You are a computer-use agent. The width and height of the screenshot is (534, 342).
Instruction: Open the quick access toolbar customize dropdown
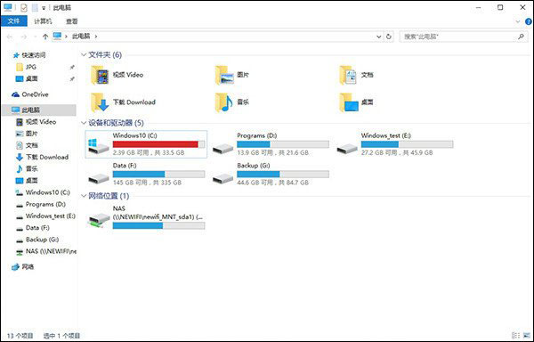click(x=44, y=8)
